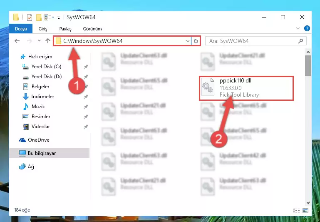Click the pppick110.dll gear file icon
320x222 pixels.
207,87
